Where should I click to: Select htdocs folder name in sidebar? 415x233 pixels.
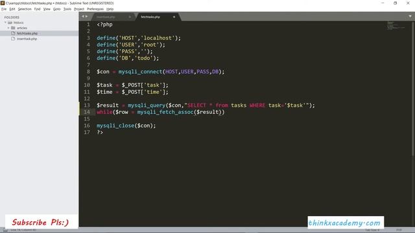tap(19, 23)
